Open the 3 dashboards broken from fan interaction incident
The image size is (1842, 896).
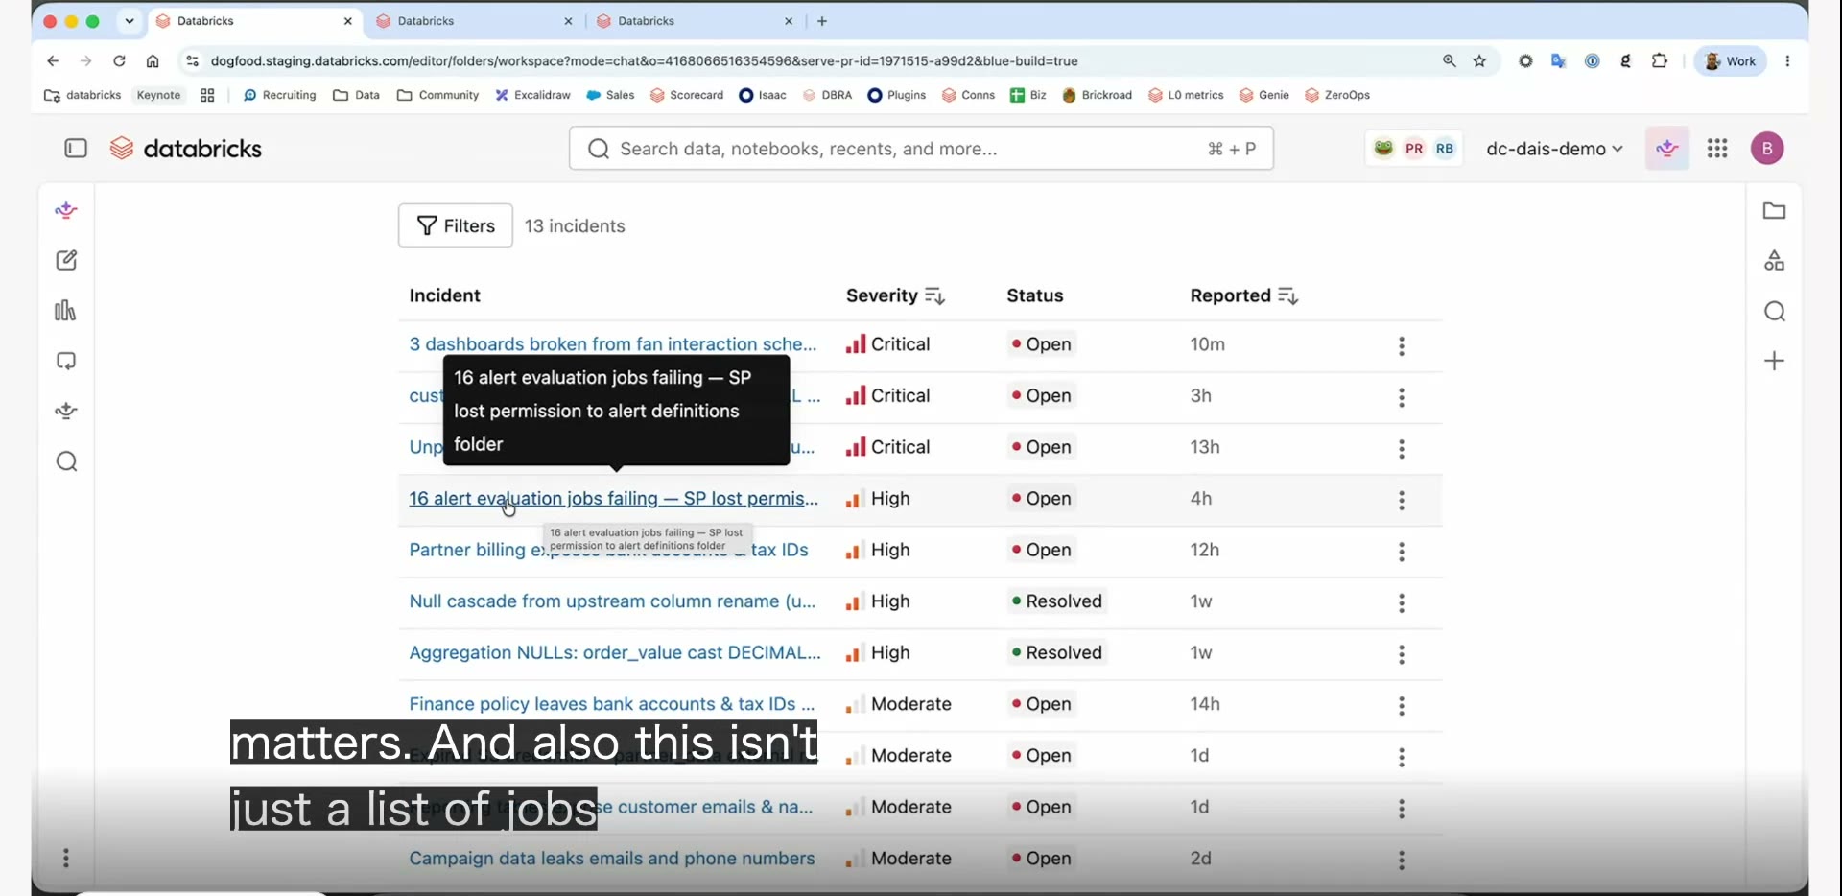point(613,344)
